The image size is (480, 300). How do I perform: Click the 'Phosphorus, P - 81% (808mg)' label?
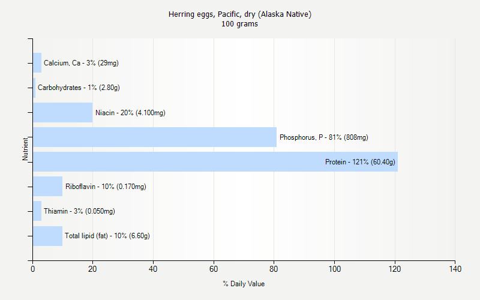(323, 137)
